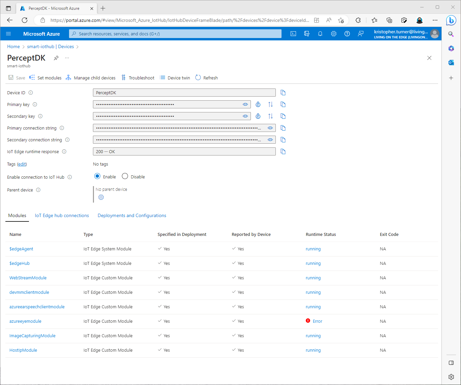
Task: Regenerate the primary key icon
Action: pos(258,104)
